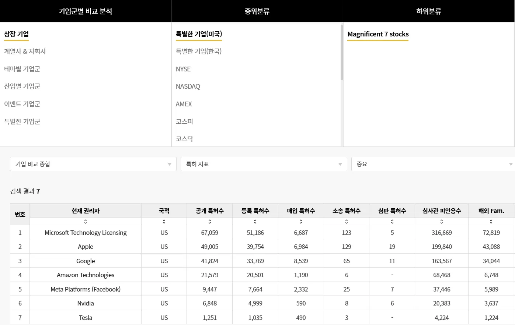Open the Apple company row
Image resolution: width=515 pixels, height=325 pixels.
(86, 247)
